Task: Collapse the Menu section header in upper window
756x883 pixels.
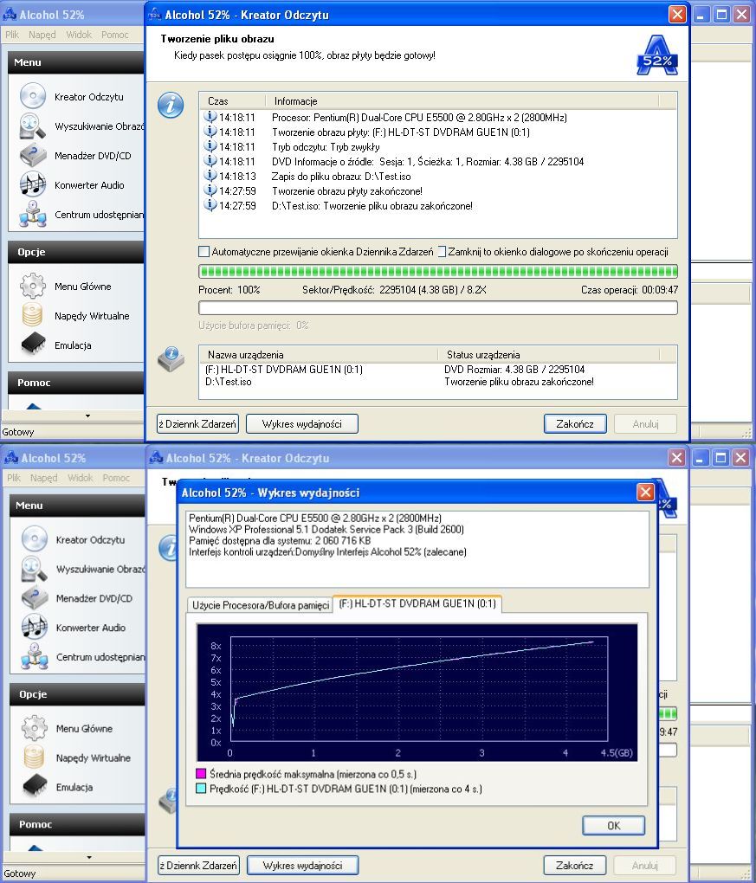Action: (x=76, y=62)
